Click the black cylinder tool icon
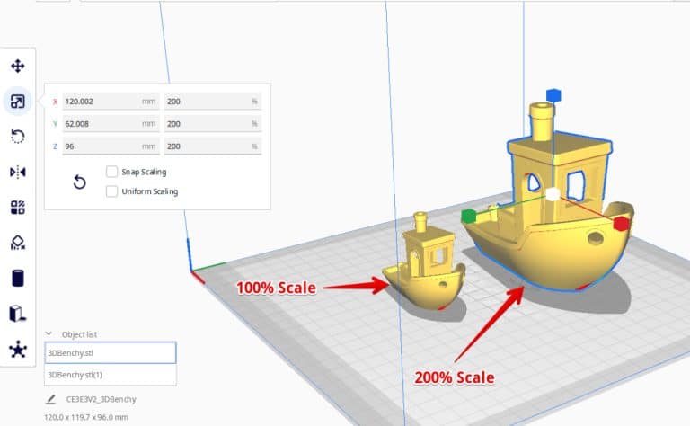The height and width of the screenshot is (426, 690). point(17,278)
